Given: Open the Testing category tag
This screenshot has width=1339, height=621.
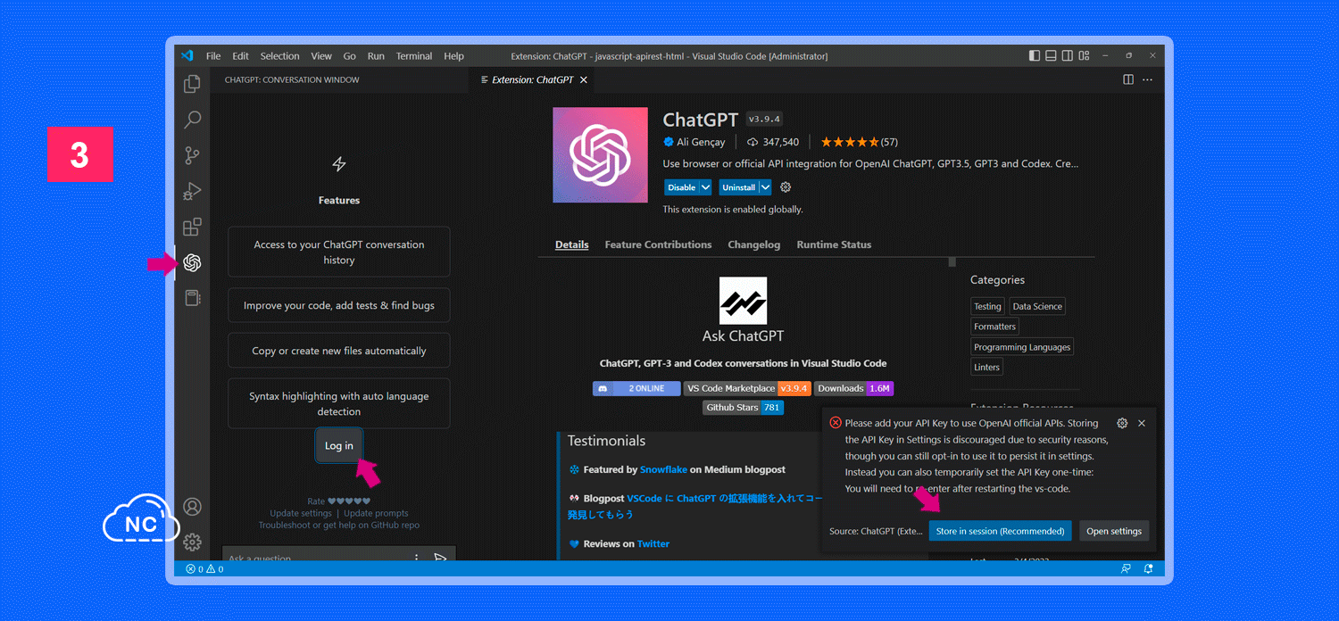Looking at the screenshot, I should (987, 306).
